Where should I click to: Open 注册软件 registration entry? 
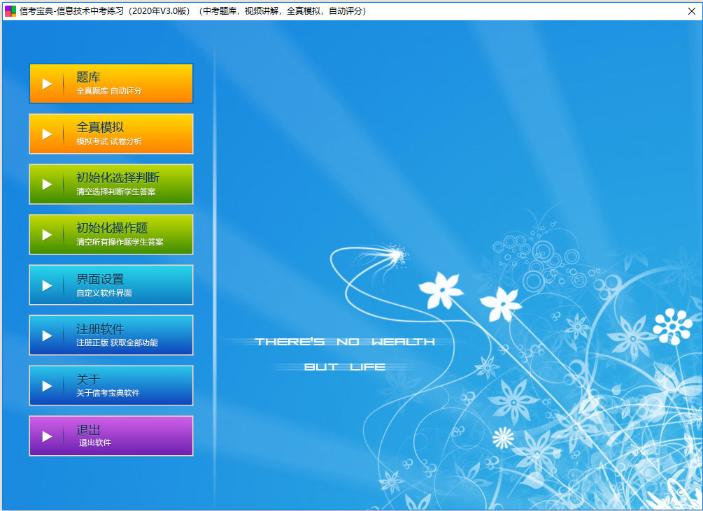100,329
